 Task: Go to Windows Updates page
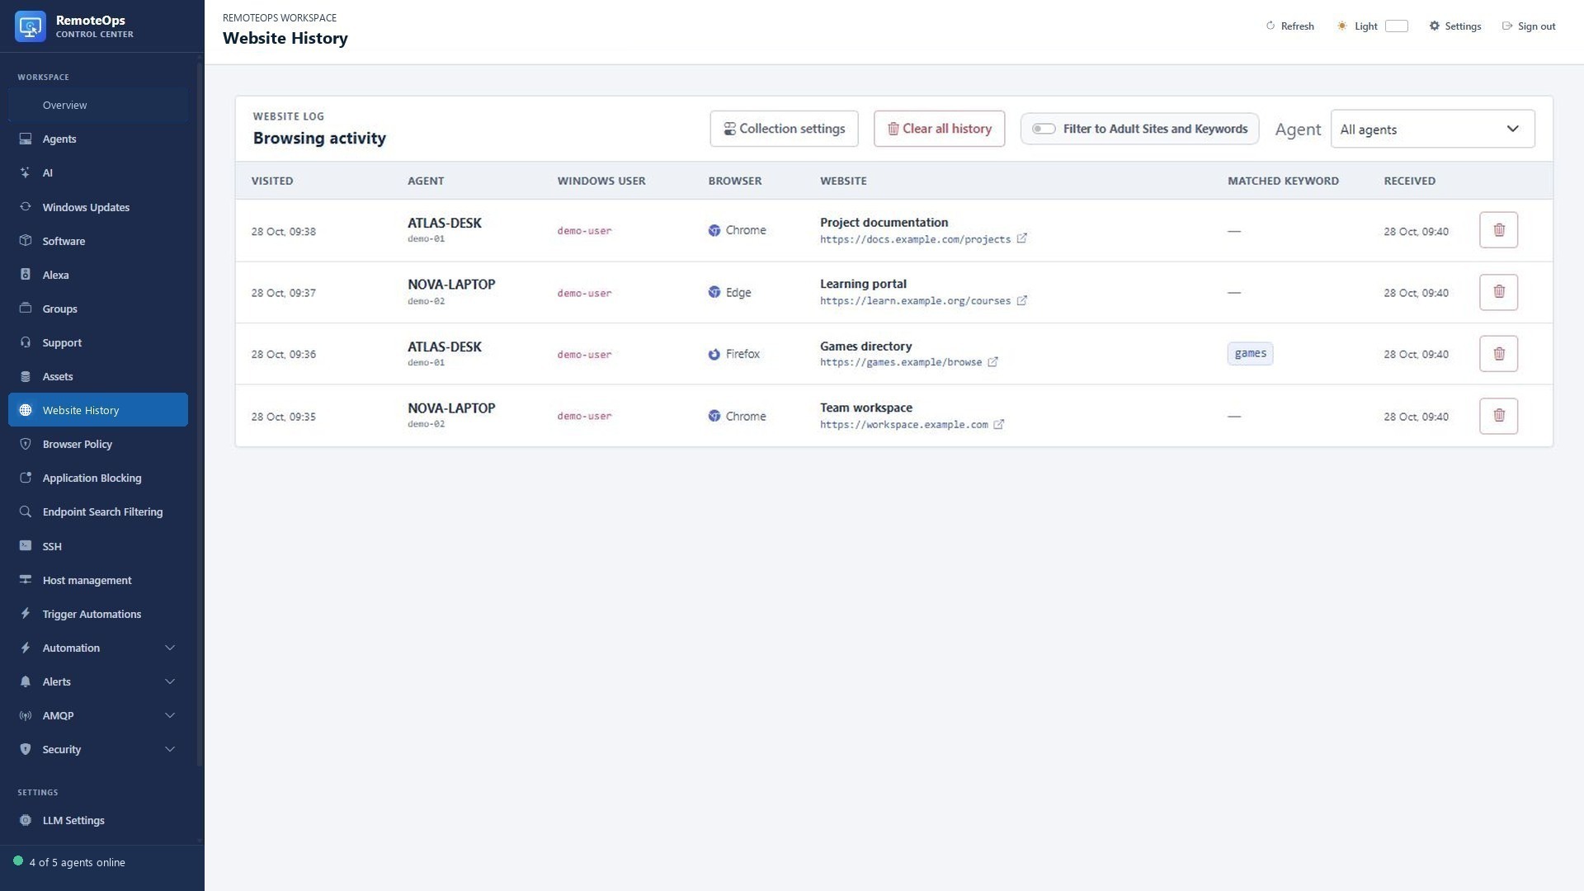tap(98, 207)
